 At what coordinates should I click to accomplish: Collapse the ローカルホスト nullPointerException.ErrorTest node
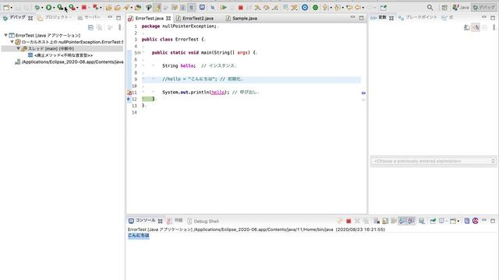click(12, 42)
